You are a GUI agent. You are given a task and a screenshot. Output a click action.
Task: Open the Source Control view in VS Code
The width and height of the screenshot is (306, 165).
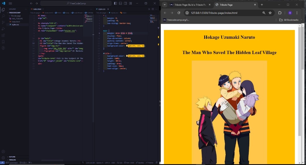click(x=3, y=22)
